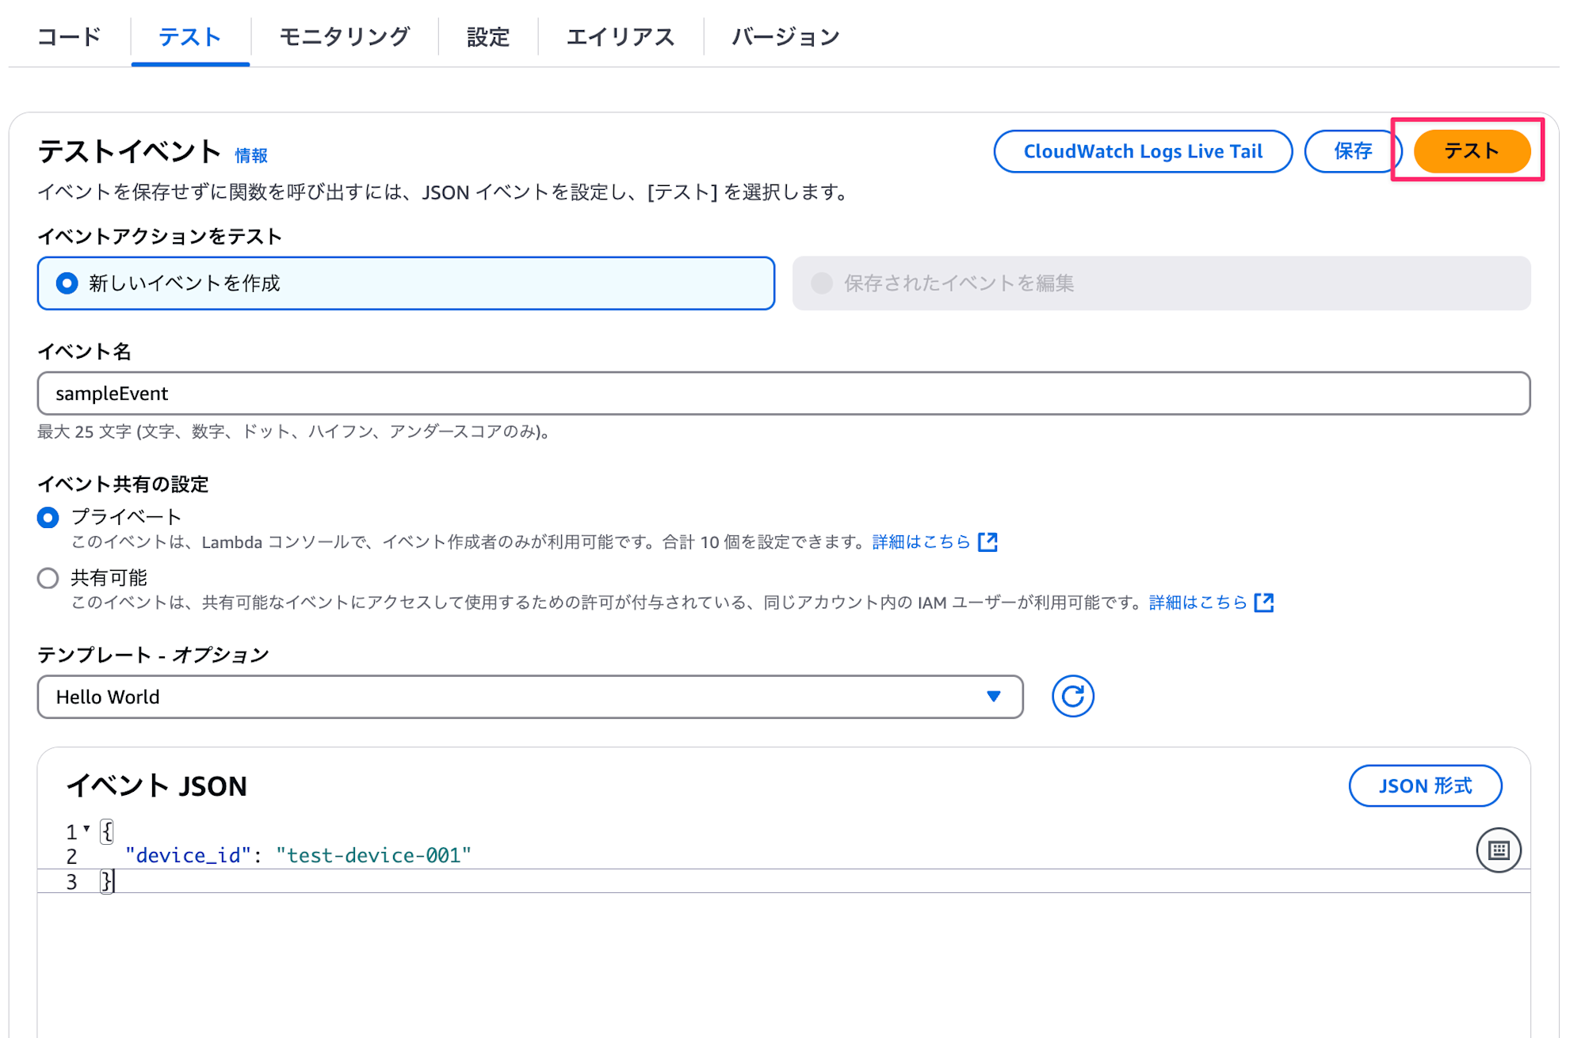The width and height of the screenshot is (1585, 1038).
Task: Go to the エイリアス tab
Action: pos(621,36)
